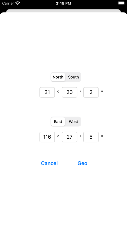Edit longitude minutes field showing 27

coord(69,137)
